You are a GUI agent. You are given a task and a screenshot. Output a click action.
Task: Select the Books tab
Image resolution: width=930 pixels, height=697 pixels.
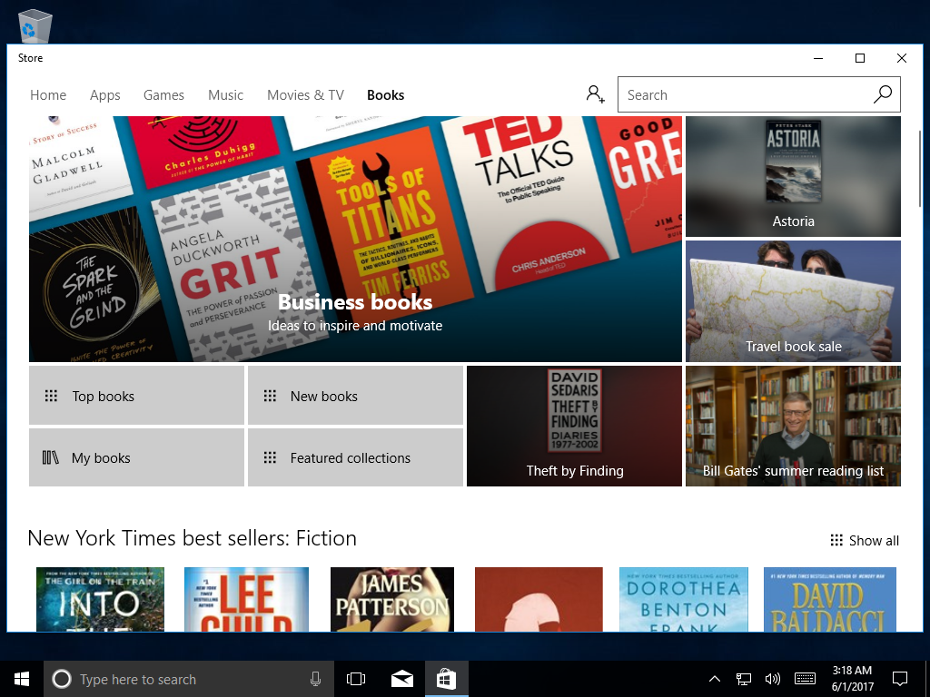click(385, 94)
